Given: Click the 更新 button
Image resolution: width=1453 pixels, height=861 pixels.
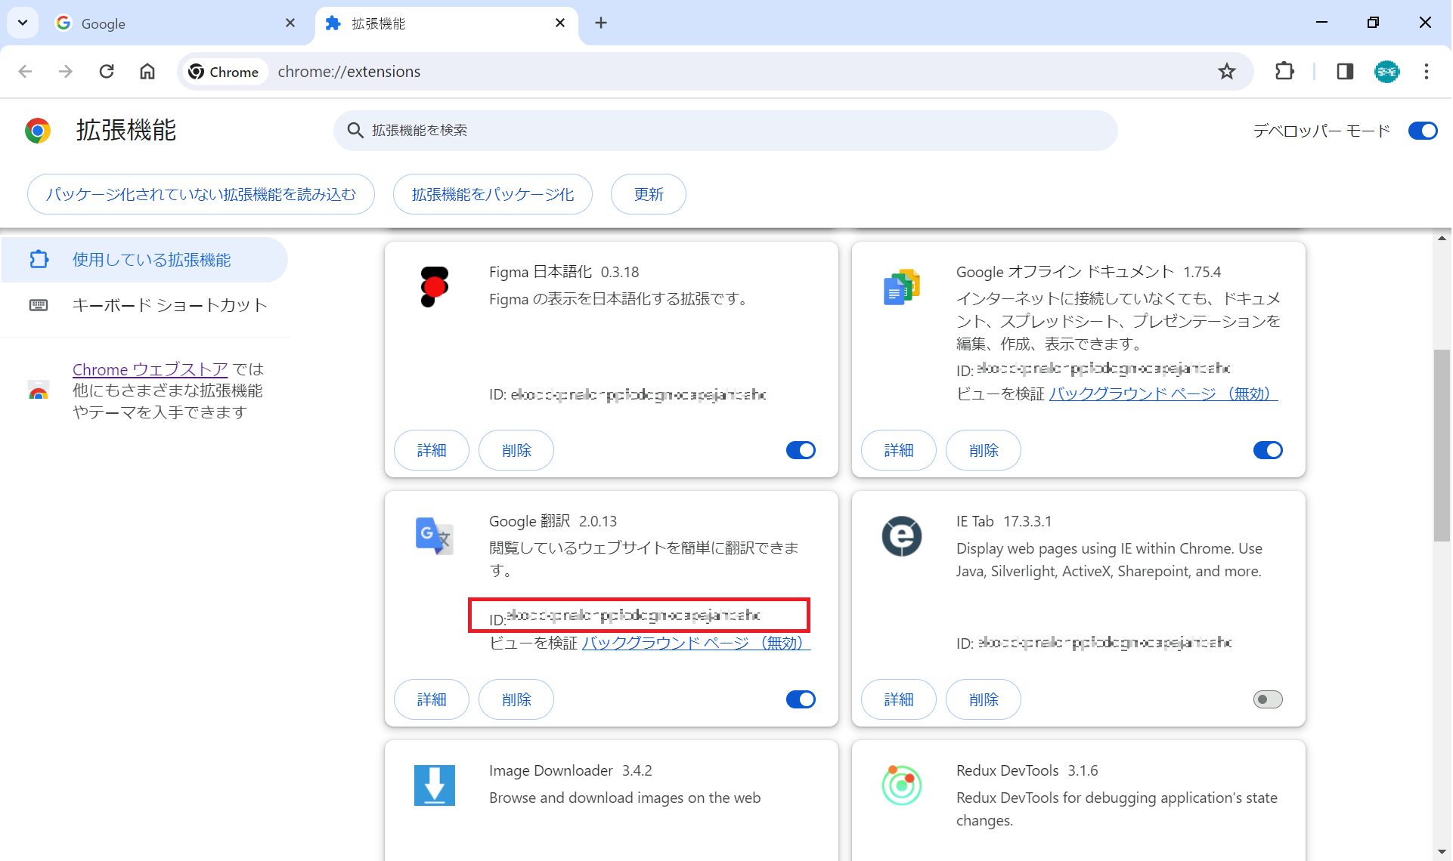Looking at the screenshot, I should (x=648, y=194).
